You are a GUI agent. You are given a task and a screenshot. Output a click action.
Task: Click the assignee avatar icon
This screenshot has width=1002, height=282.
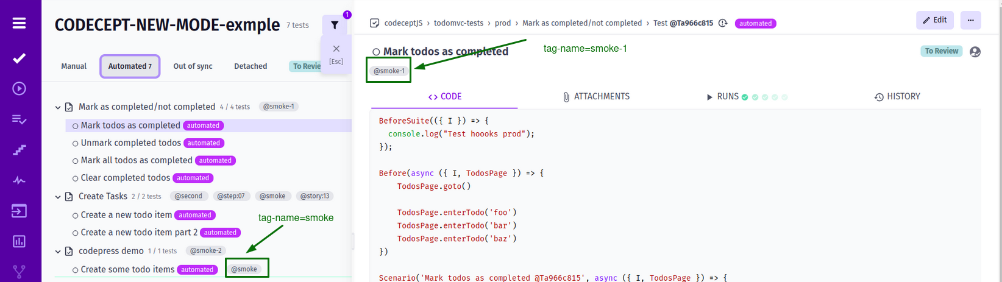tap(975, 52)
